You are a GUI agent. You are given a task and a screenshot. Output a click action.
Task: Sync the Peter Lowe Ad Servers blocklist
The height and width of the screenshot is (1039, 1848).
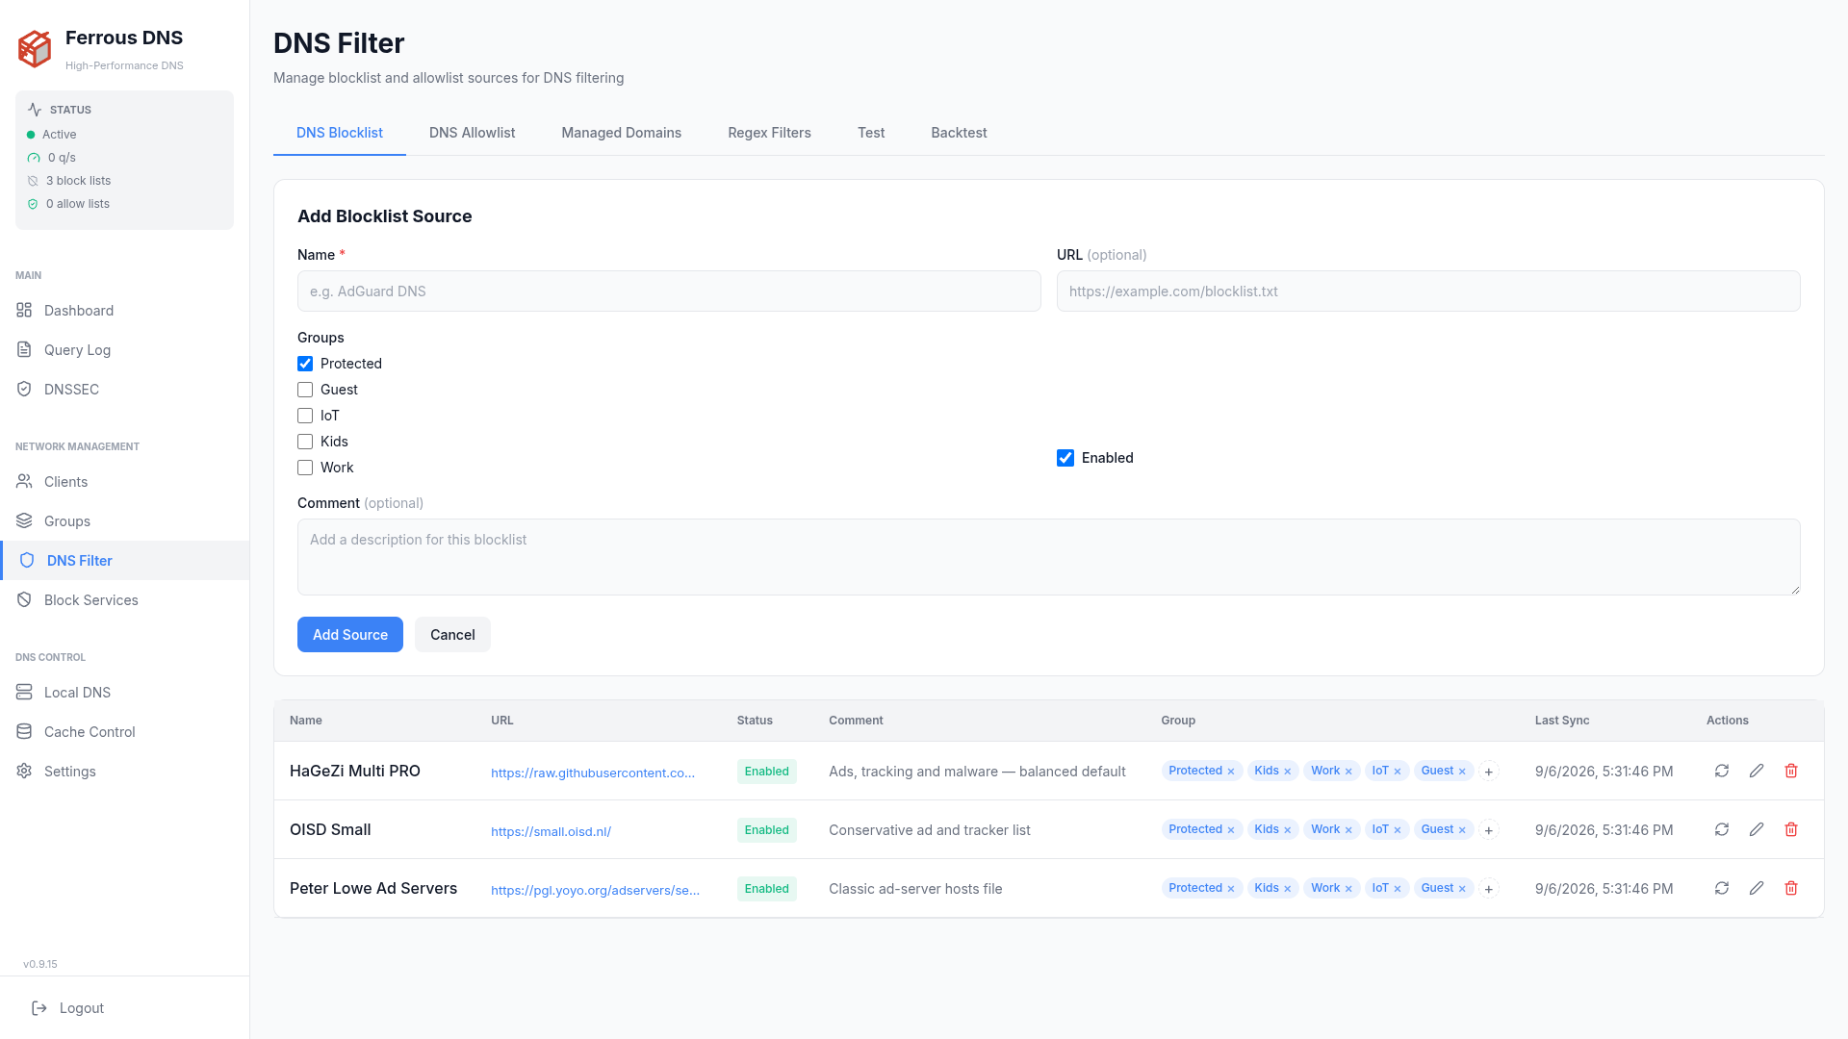coord(1722,888)
